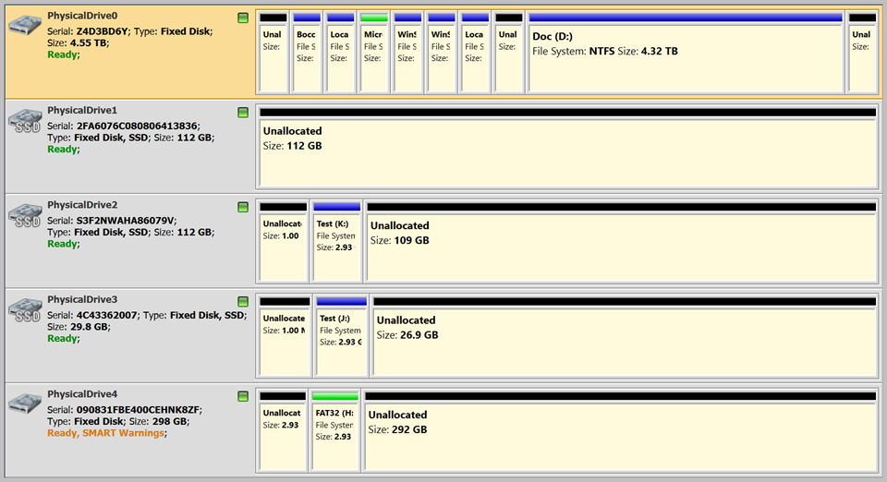Viewport: 887px width, 482px height.
Task: Select the 112 GB Unallocated space
Action: point(565,148)
